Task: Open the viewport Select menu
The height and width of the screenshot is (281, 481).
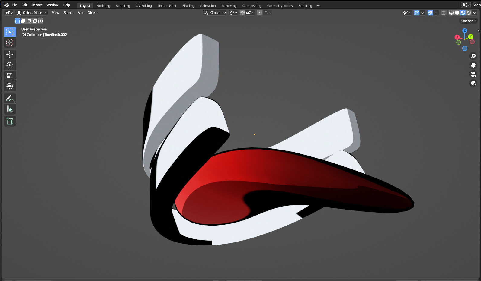Action: point(68,13)
